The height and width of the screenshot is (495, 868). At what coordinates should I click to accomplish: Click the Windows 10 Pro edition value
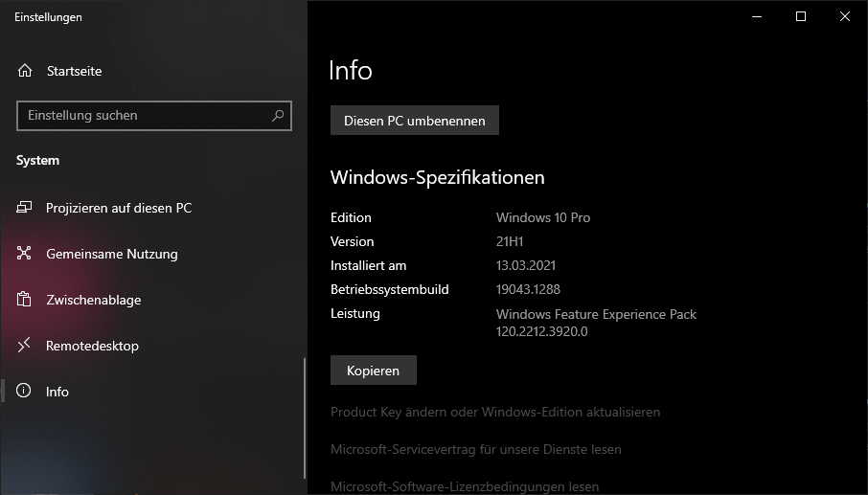click(543, 217)
